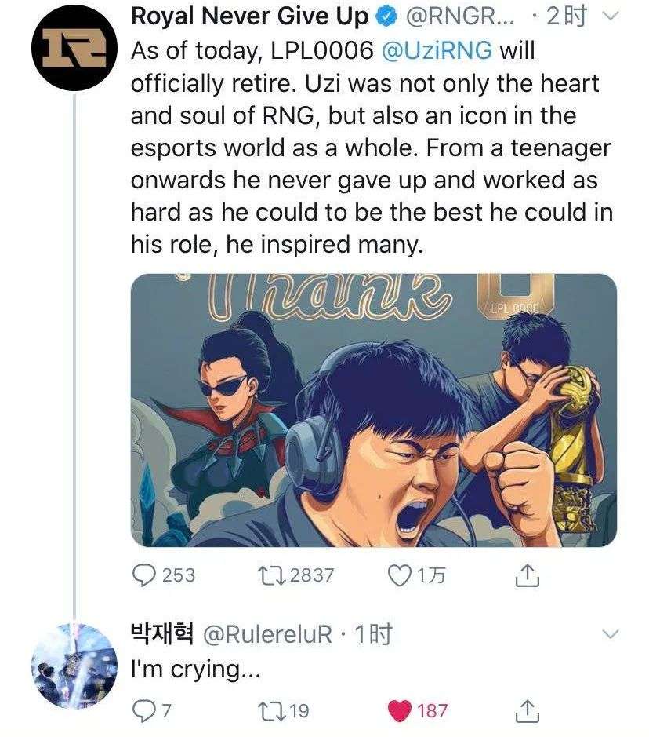Screen dimensions: 649x737
Task: Click the 박재혁 display name
Action: click(x=161, y=634)
